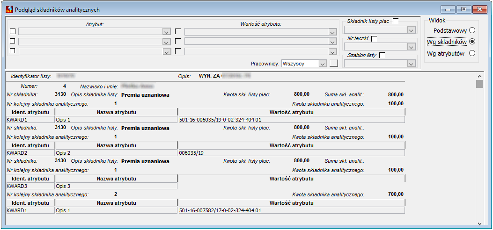Viewport: 493px width, 230px height.
Task: Click the KWARD2 attribute identifier cell
Action: point(30,153)
